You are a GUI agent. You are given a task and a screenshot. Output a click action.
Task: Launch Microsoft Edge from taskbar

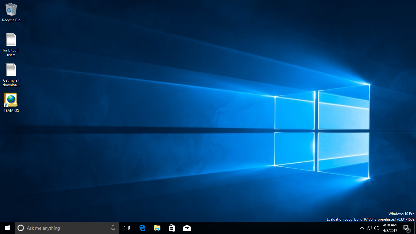[142, 228]
